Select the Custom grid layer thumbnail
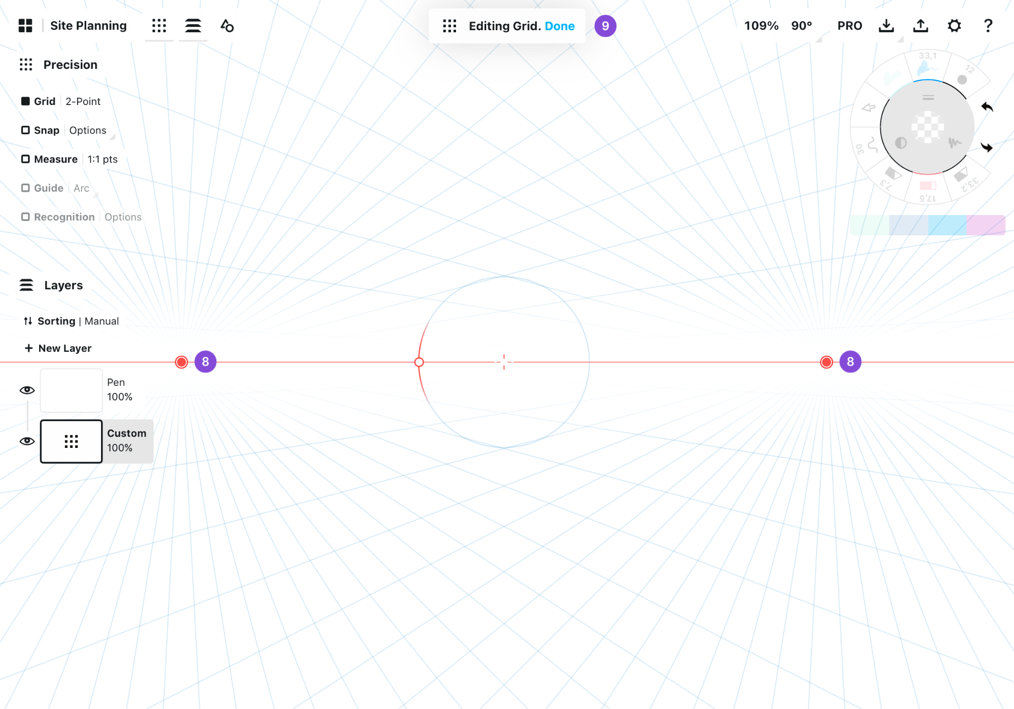 point(71,441)
